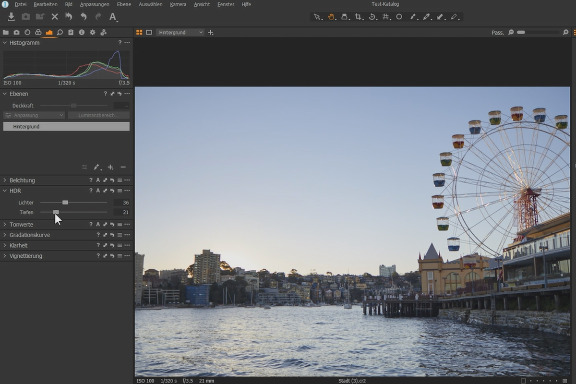Image resolution: width=576 pixels, height=384 pixels.
Task: Open the Vignettierung three-dots menu
Action: [127, 256]
